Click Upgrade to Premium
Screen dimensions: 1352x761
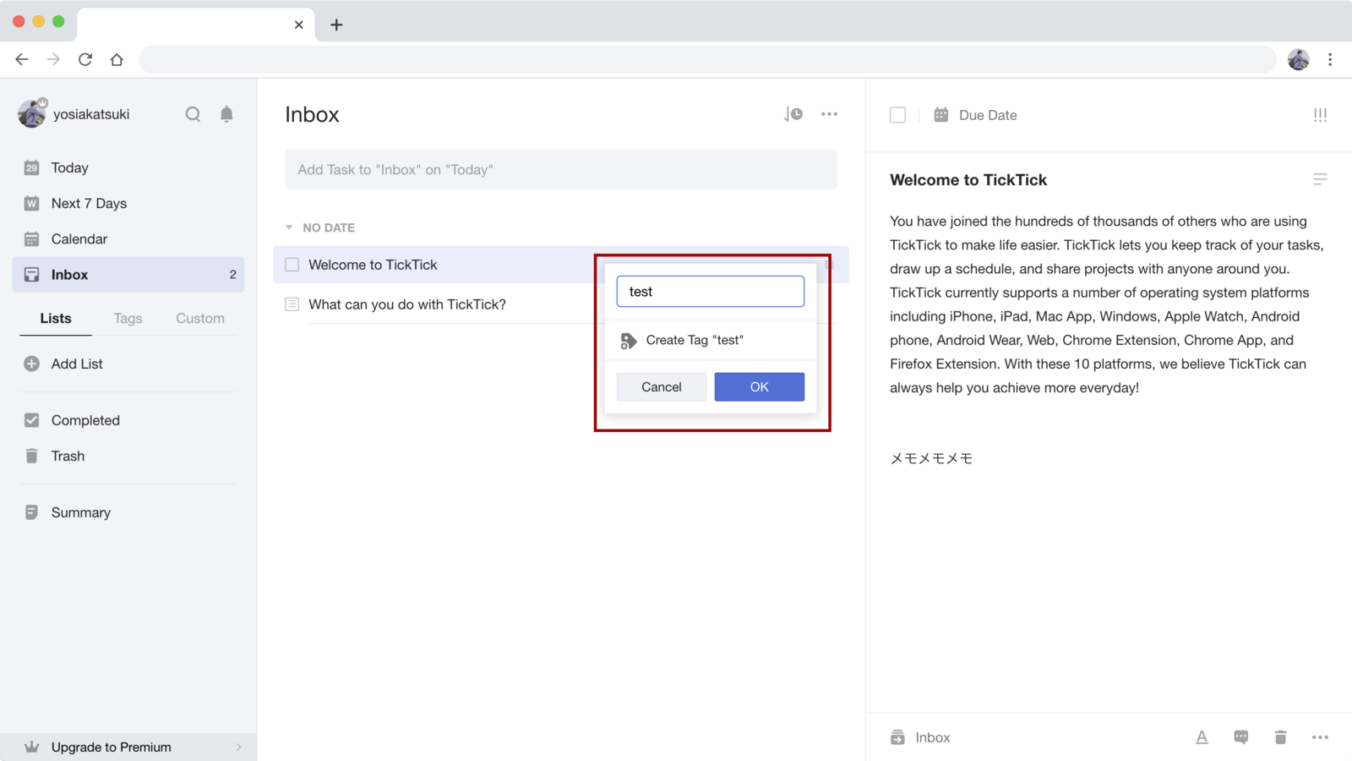point(128,747)
